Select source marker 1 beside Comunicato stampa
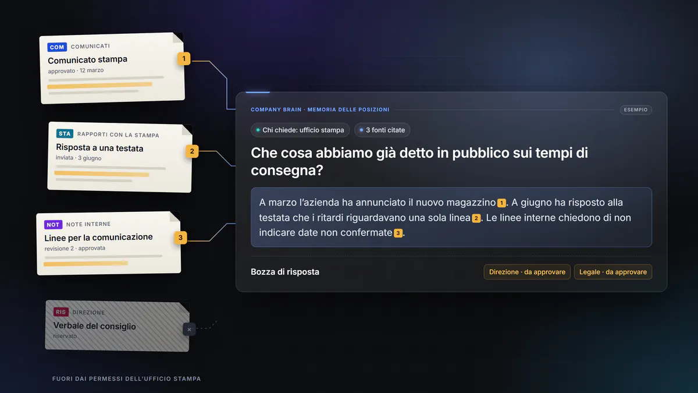Image resolution: width=698 pixels, height=393 pixels. click(x=184, y=58)
